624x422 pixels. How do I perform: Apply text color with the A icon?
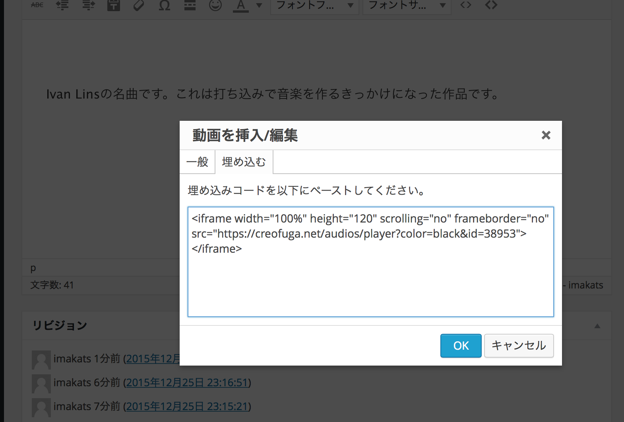[241, 6]
